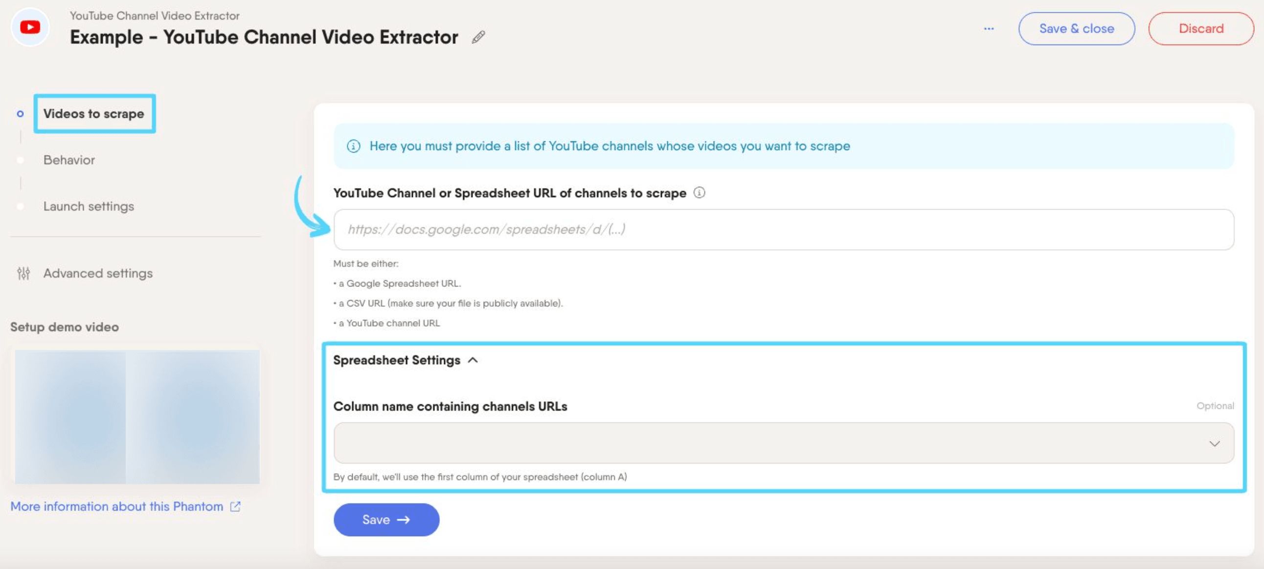Select the Videos to scrape step

tap(94, 113)
